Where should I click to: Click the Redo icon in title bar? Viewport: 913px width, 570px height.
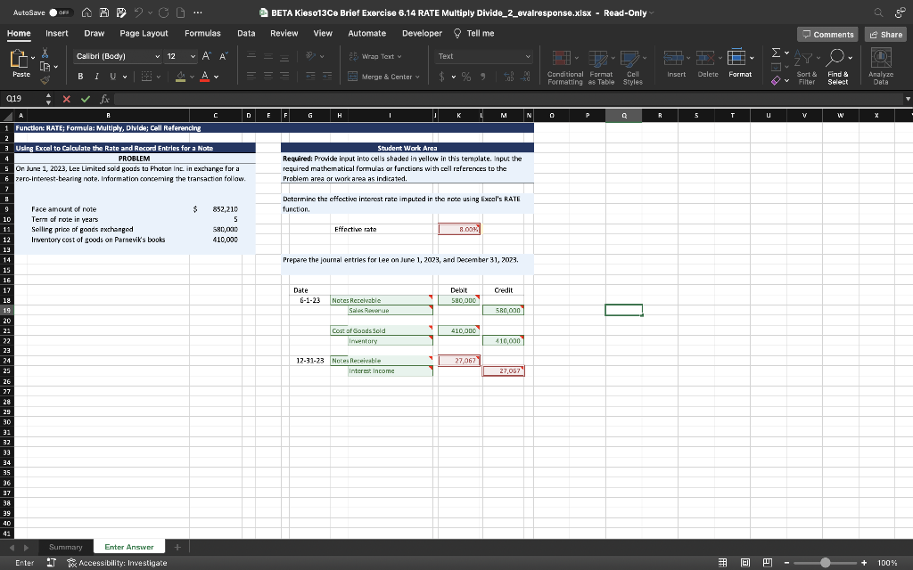pos(162,12)
